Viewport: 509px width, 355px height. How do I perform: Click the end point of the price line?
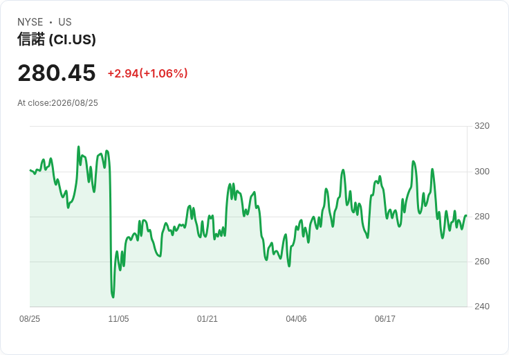point(466,216)
